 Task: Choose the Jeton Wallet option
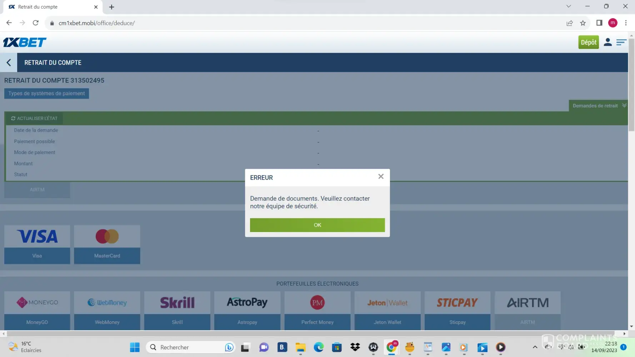click(x=387, y=311)
